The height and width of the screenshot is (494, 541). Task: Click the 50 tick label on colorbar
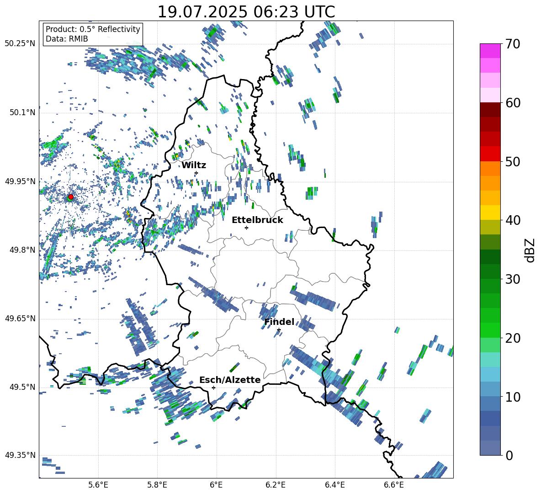click(x=513, y=162)
